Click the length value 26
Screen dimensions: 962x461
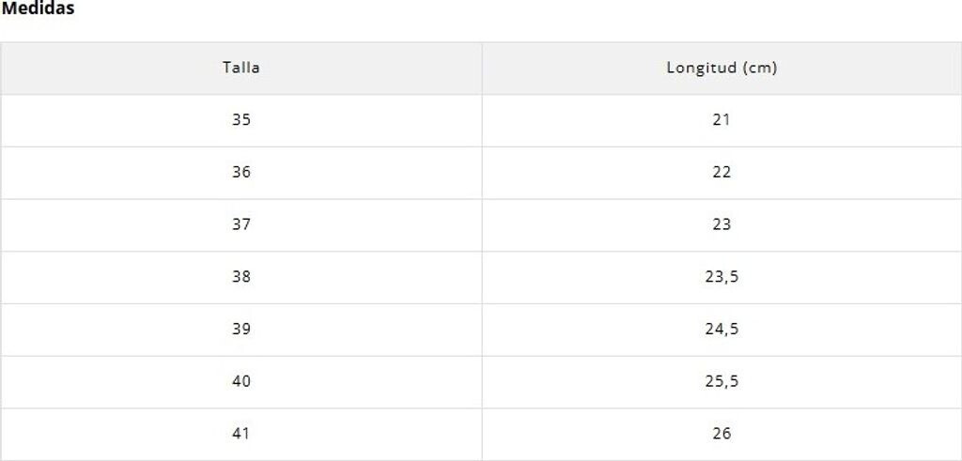tap(721, 434)
